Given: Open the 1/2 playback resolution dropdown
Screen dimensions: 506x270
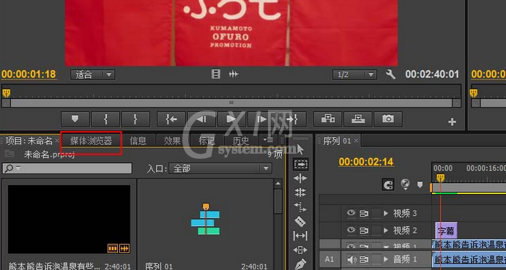Looking at the screenshot, I should (354, 75).
